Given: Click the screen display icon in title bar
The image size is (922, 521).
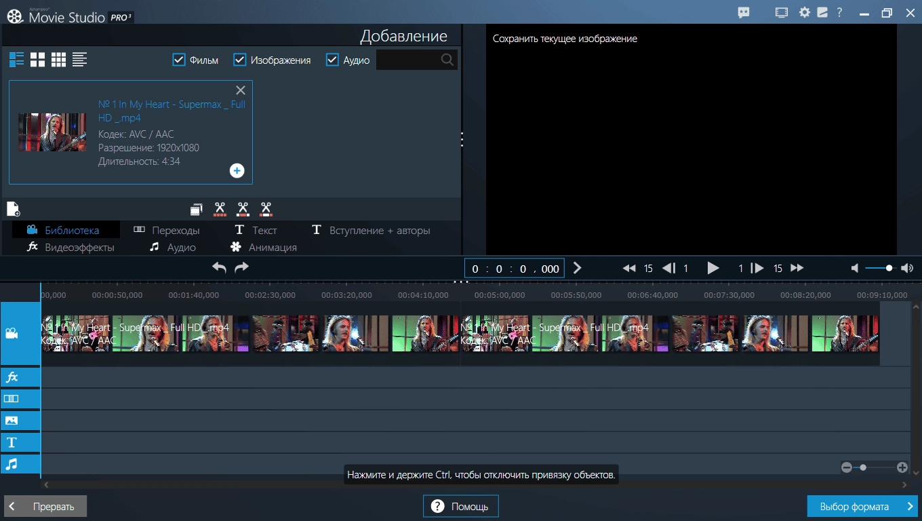Looking at the screenshot, I should coord(782,12).
